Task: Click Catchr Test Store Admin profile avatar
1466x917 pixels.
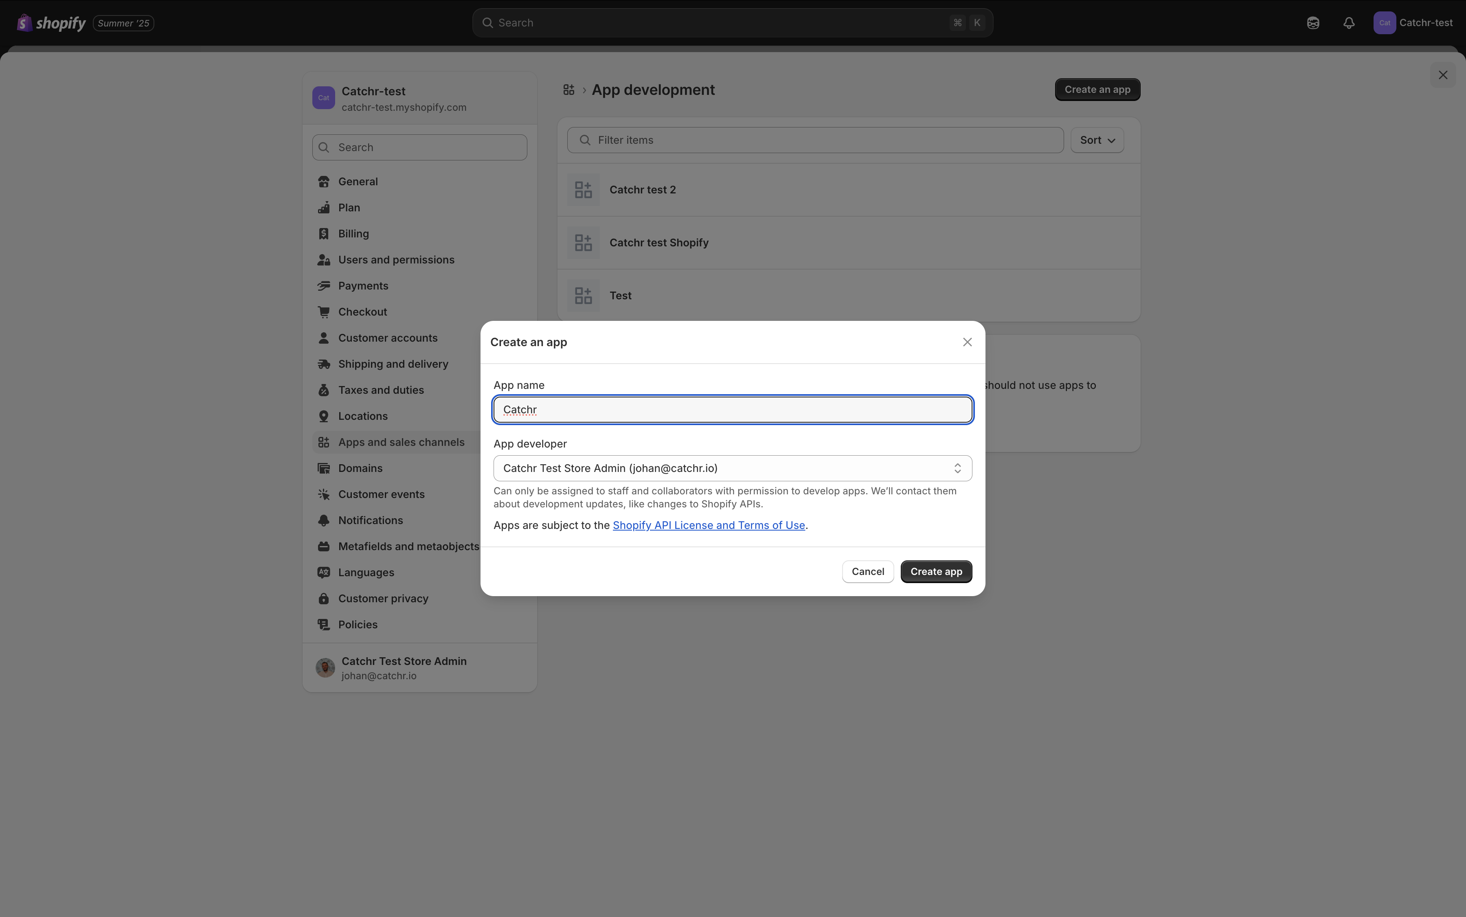Action: [325, 668]
